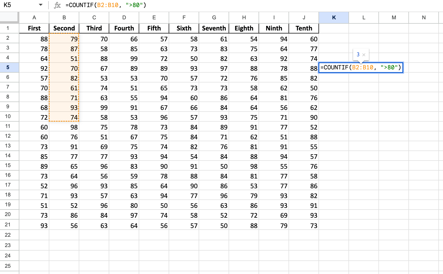Select column J header
The height and width of the screenshot is (274, 443).
click(x=304, y=17)
